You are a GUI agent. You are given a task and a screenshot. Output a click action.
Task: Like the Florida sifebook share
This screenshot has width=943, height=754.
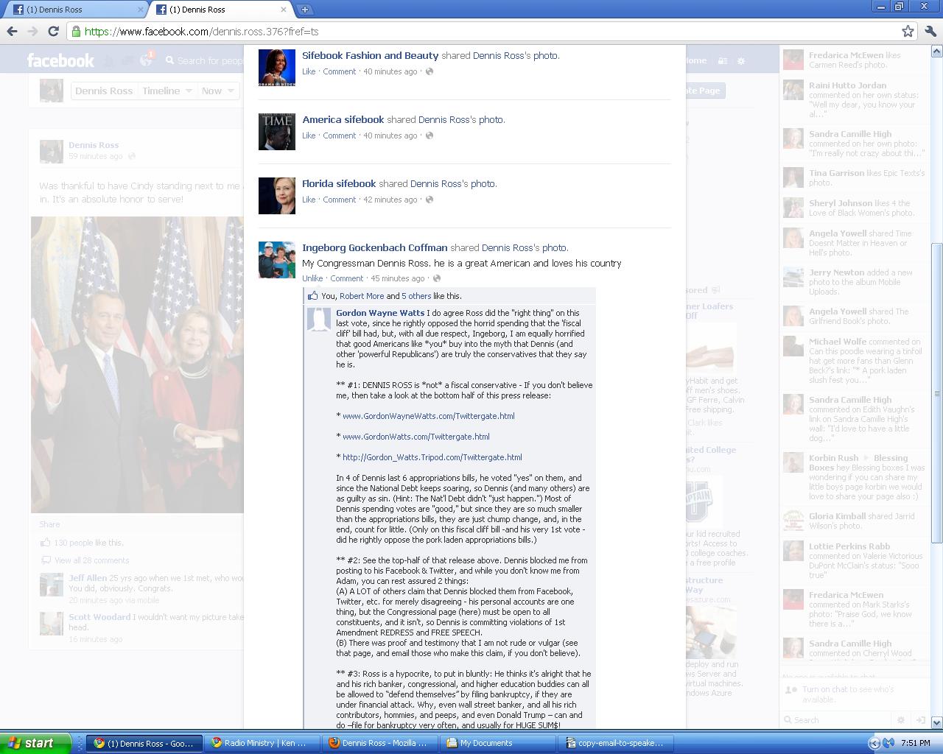pos(309,200)
